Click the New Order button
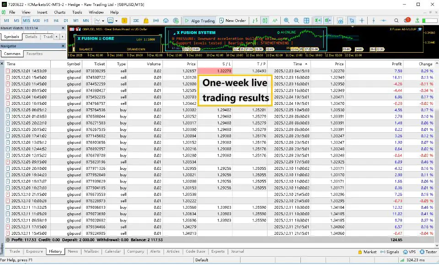The width and height of the screenshot is (439, 265). pos(232,21)
